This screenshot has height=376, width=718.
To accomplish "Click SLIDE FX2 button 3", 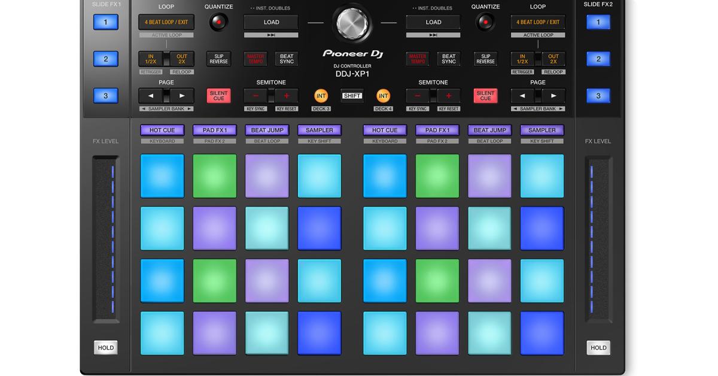I will point(598,96).
